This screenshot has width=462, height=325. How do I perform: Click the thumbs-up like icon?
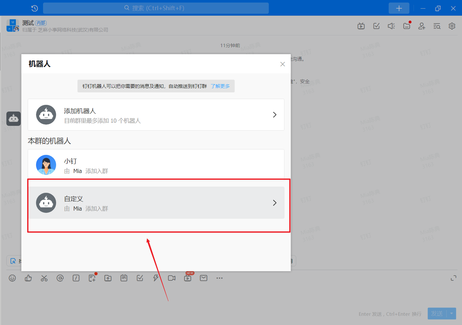click(28, 278)
